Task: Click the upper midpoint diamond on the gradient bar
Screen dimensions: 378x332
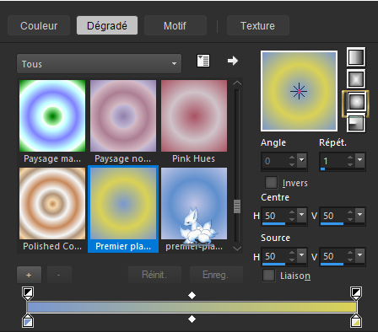Action: point(192,295)
